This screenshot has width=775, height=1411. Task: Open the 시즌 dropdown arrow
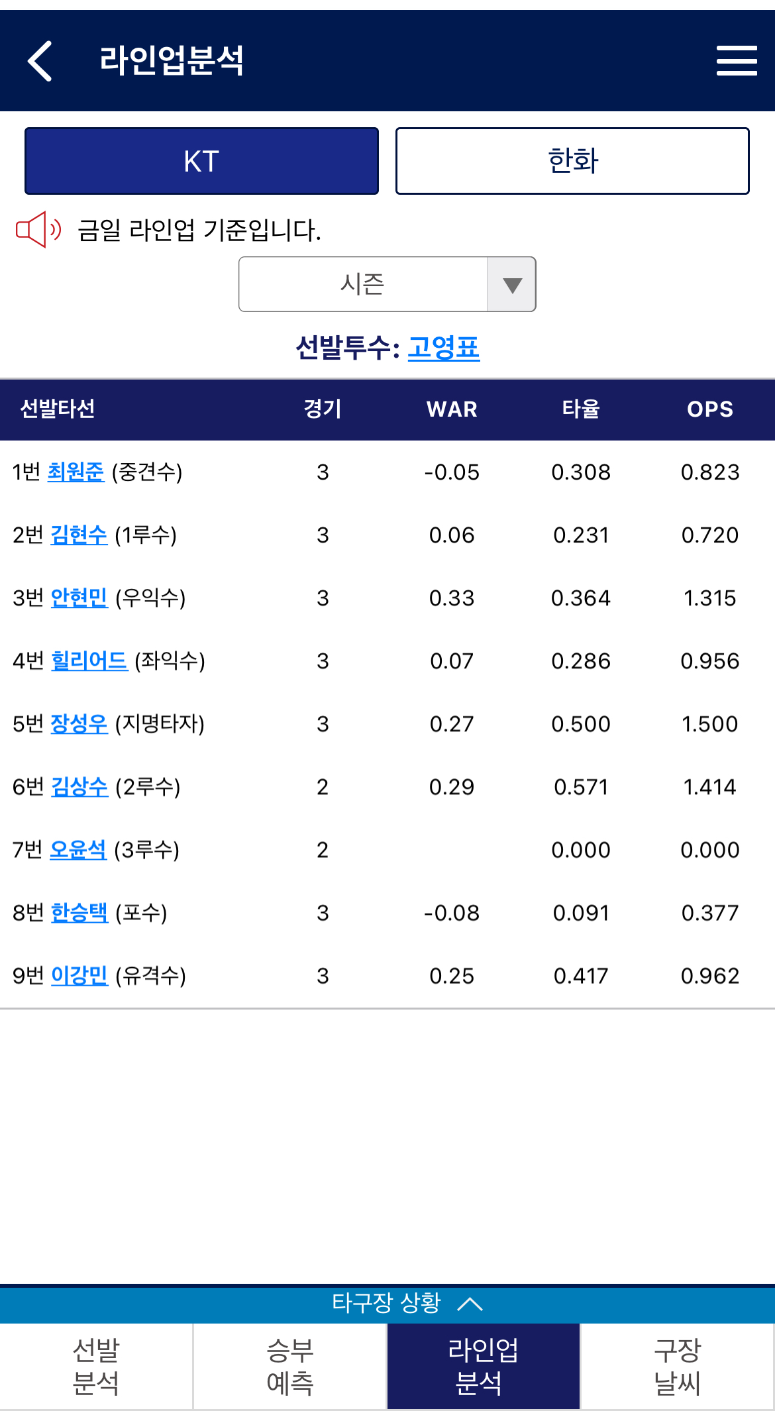click(511, 284)
